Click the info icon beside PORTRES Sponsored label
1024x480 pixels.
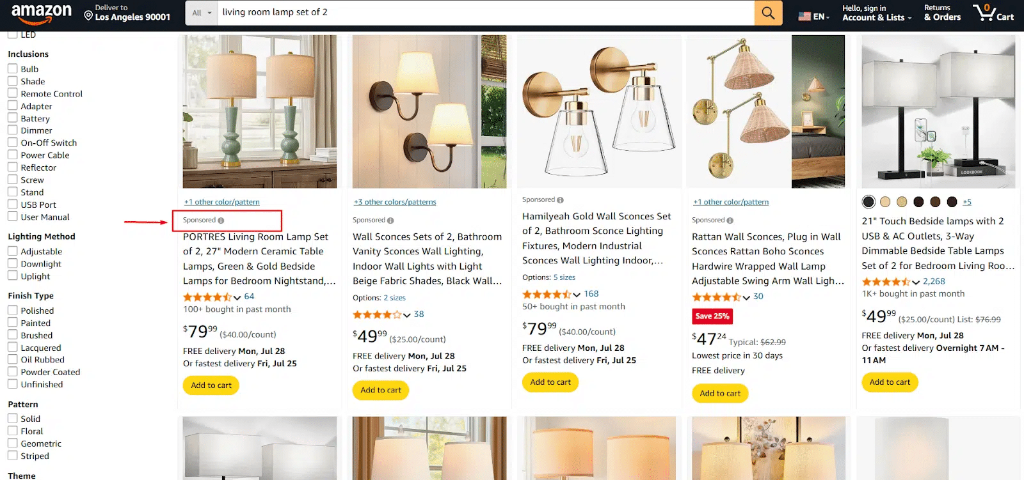click(221, 221)
